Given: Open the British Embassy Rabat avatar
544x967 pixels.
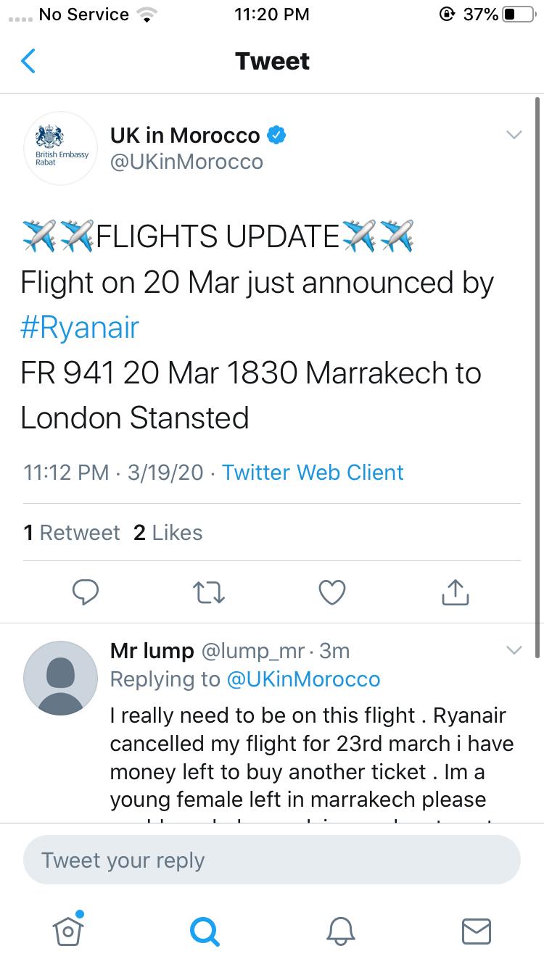Looking at the screenshot, I should [61, 148].
